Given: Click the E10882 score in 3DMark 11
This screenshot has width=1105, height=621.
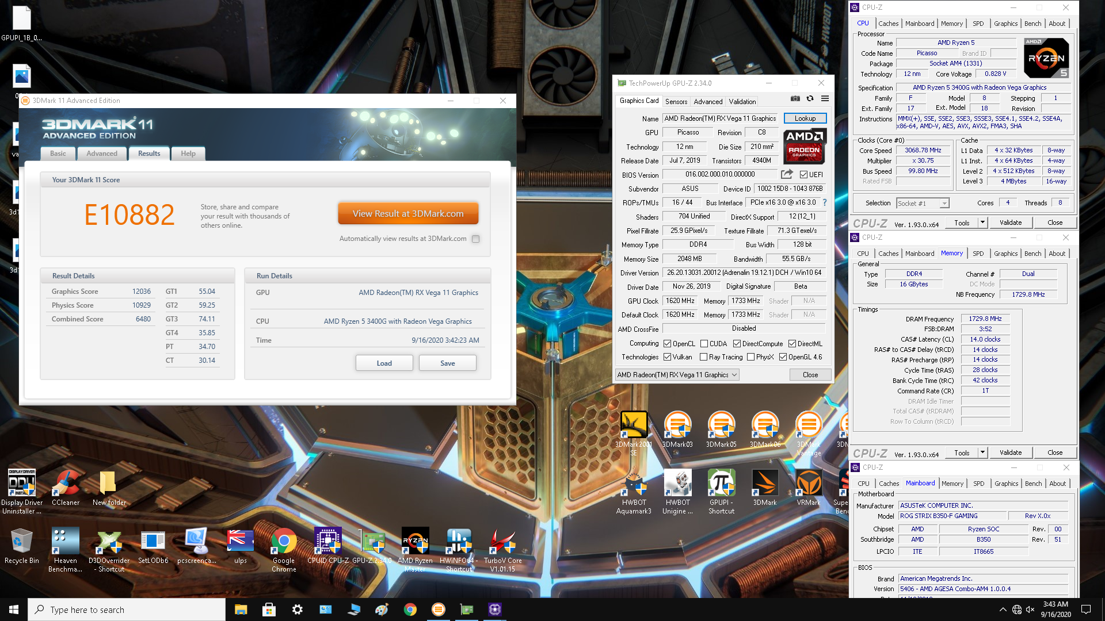Looking at the screenshot, I should pos(129,215).
